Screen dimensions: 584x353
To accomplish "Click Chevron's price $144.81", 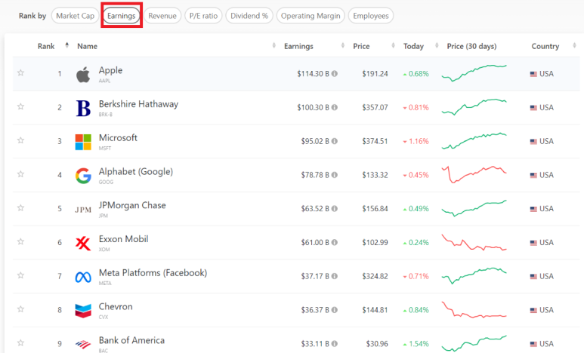I will point(375,310).
